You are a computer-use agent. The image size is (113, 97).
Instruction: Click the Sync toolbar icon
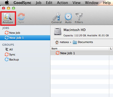[x=21, y=18]
